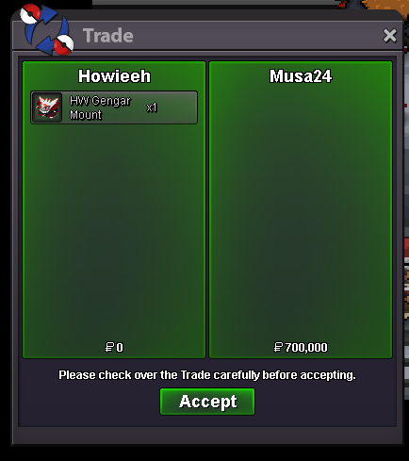The width and height of the screenshot is (409, 461).
Task: Click the trade warning message text
Action: click(207, 375)
